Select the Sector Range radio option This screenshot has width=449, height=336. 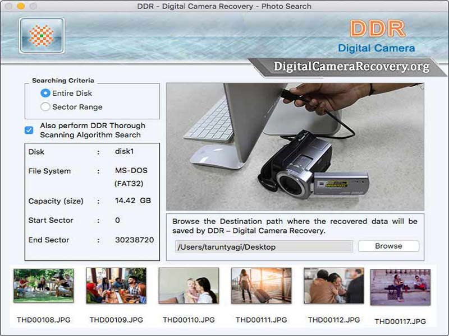[x=45, y=107]
